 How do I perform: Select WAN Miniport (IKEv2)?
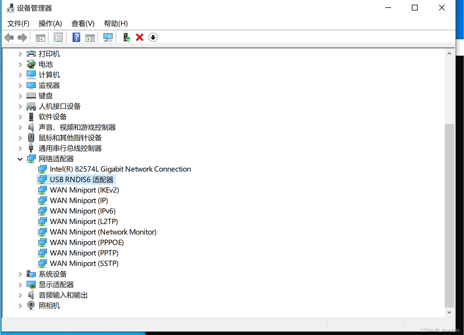tap(85, 190)
